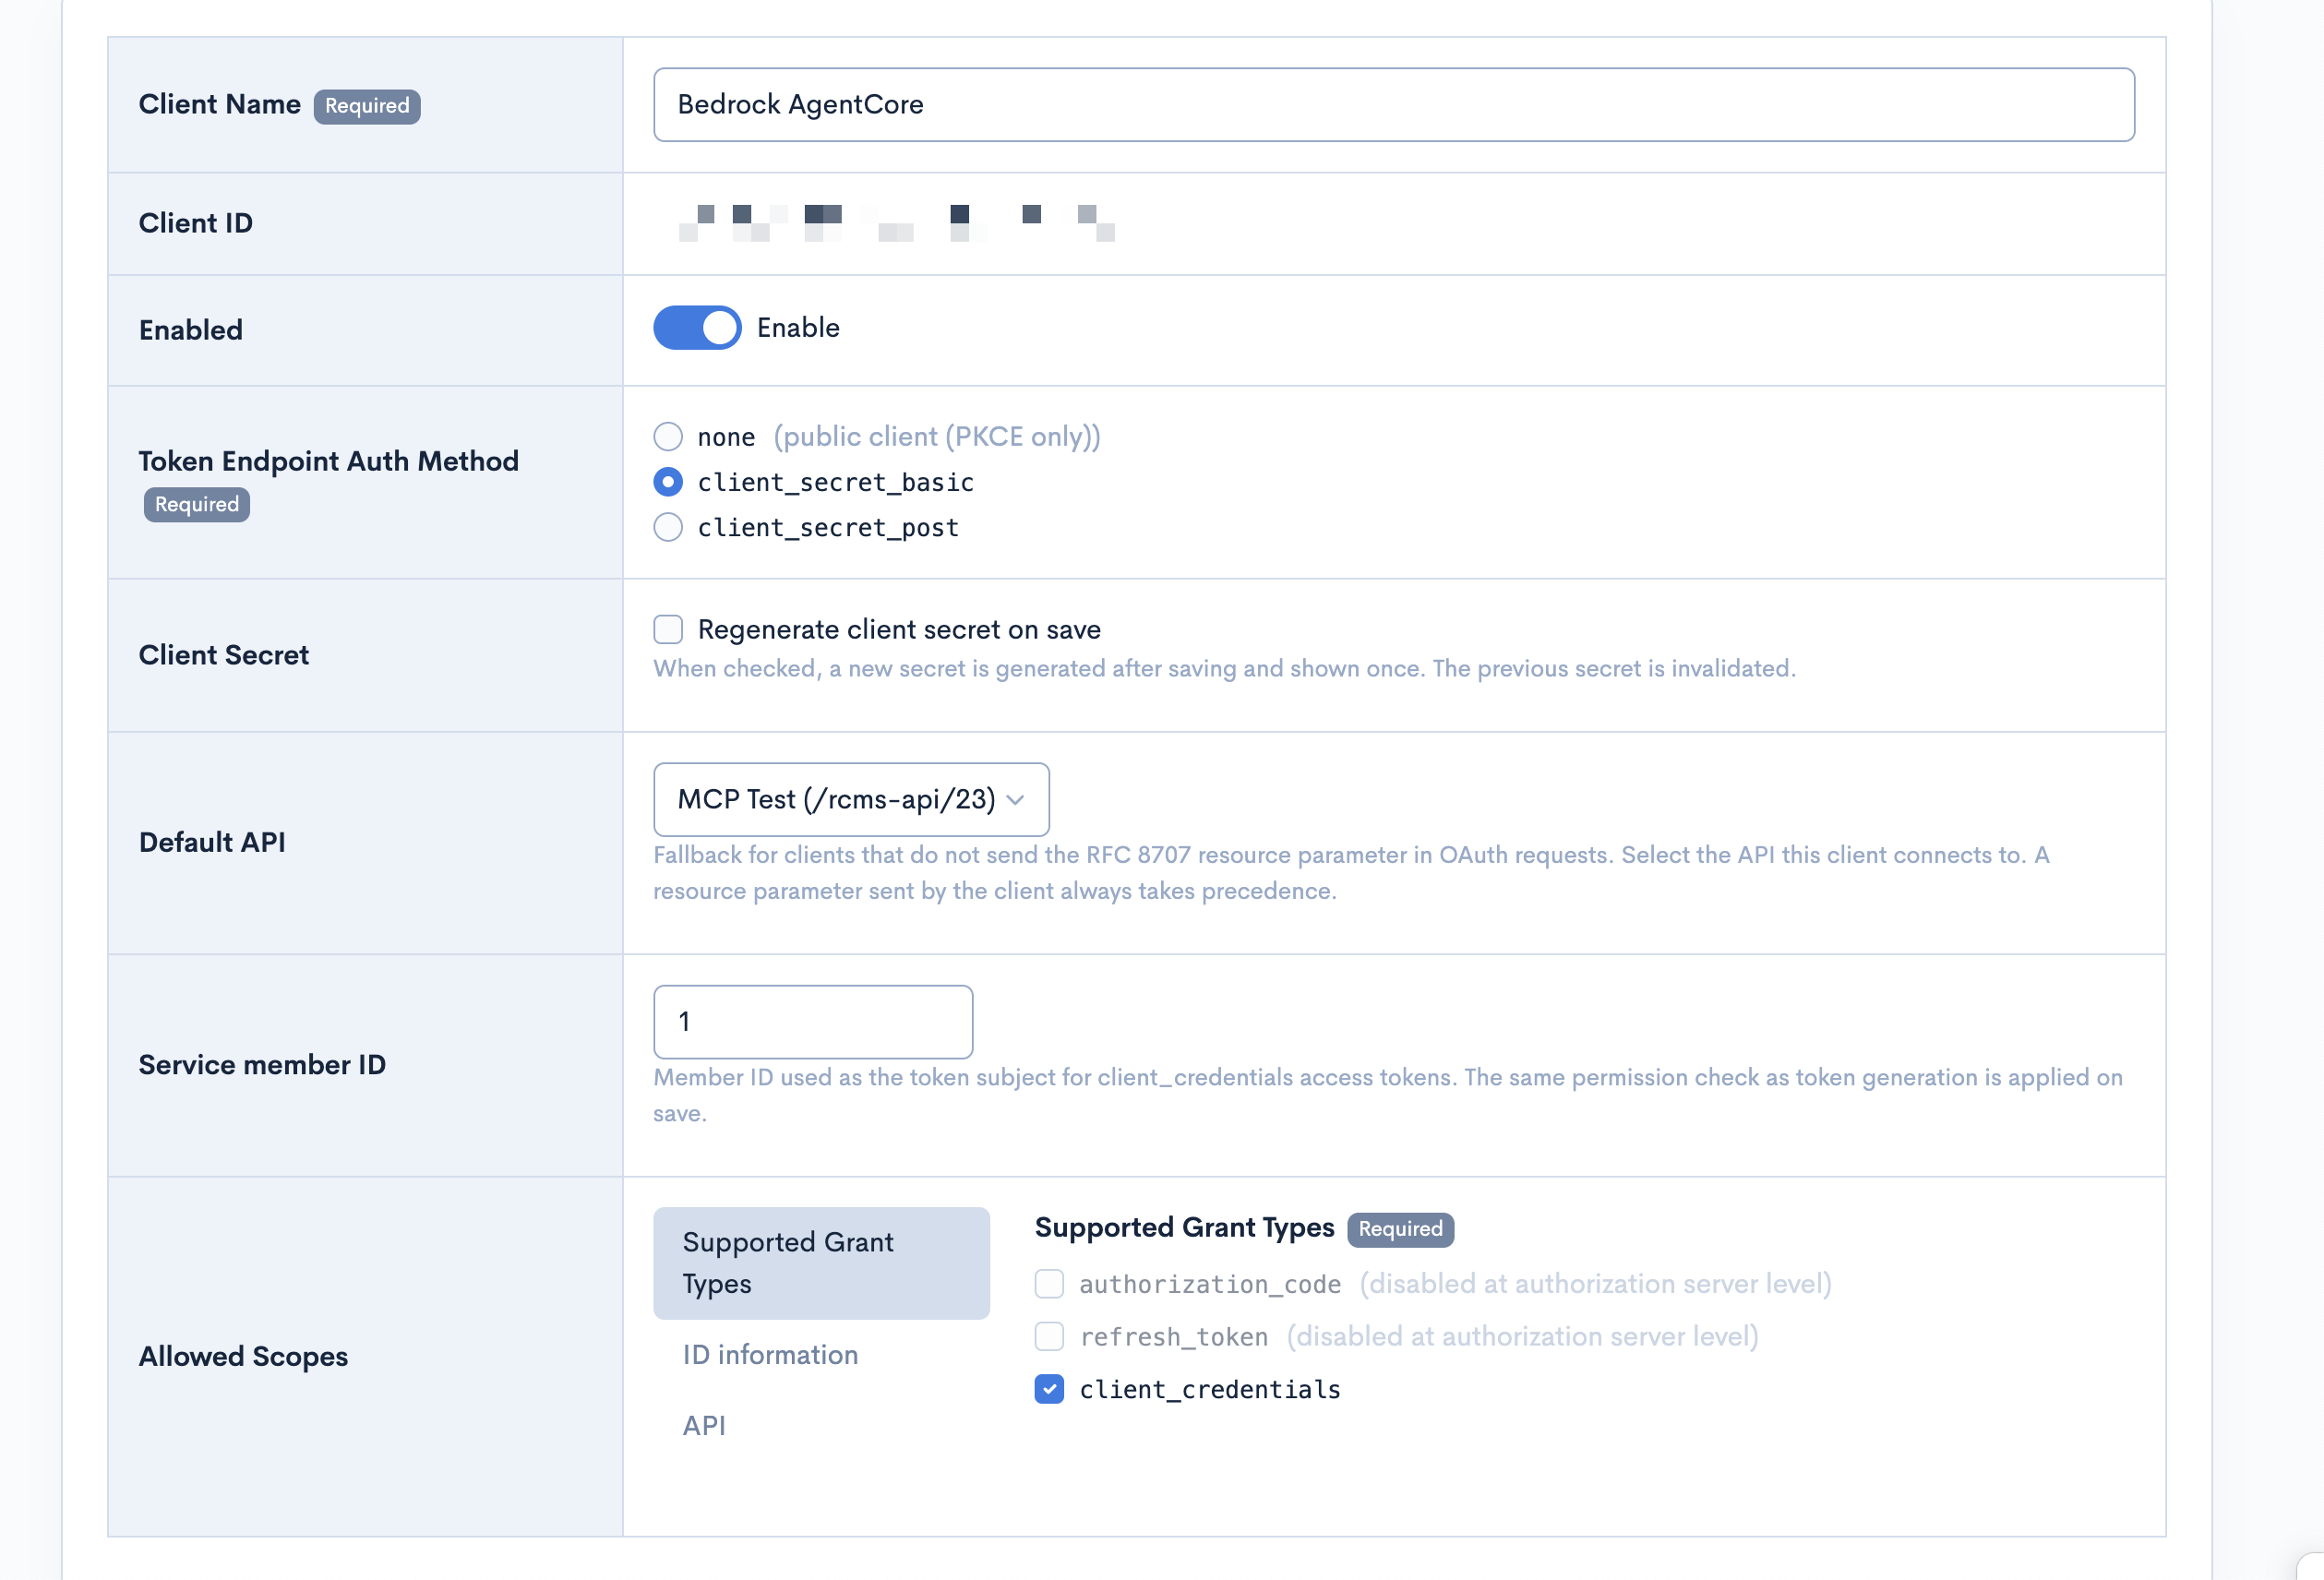Uncheck the client_credentials grant type
This screenshot has height=1580, width=2324.
1049,1390
